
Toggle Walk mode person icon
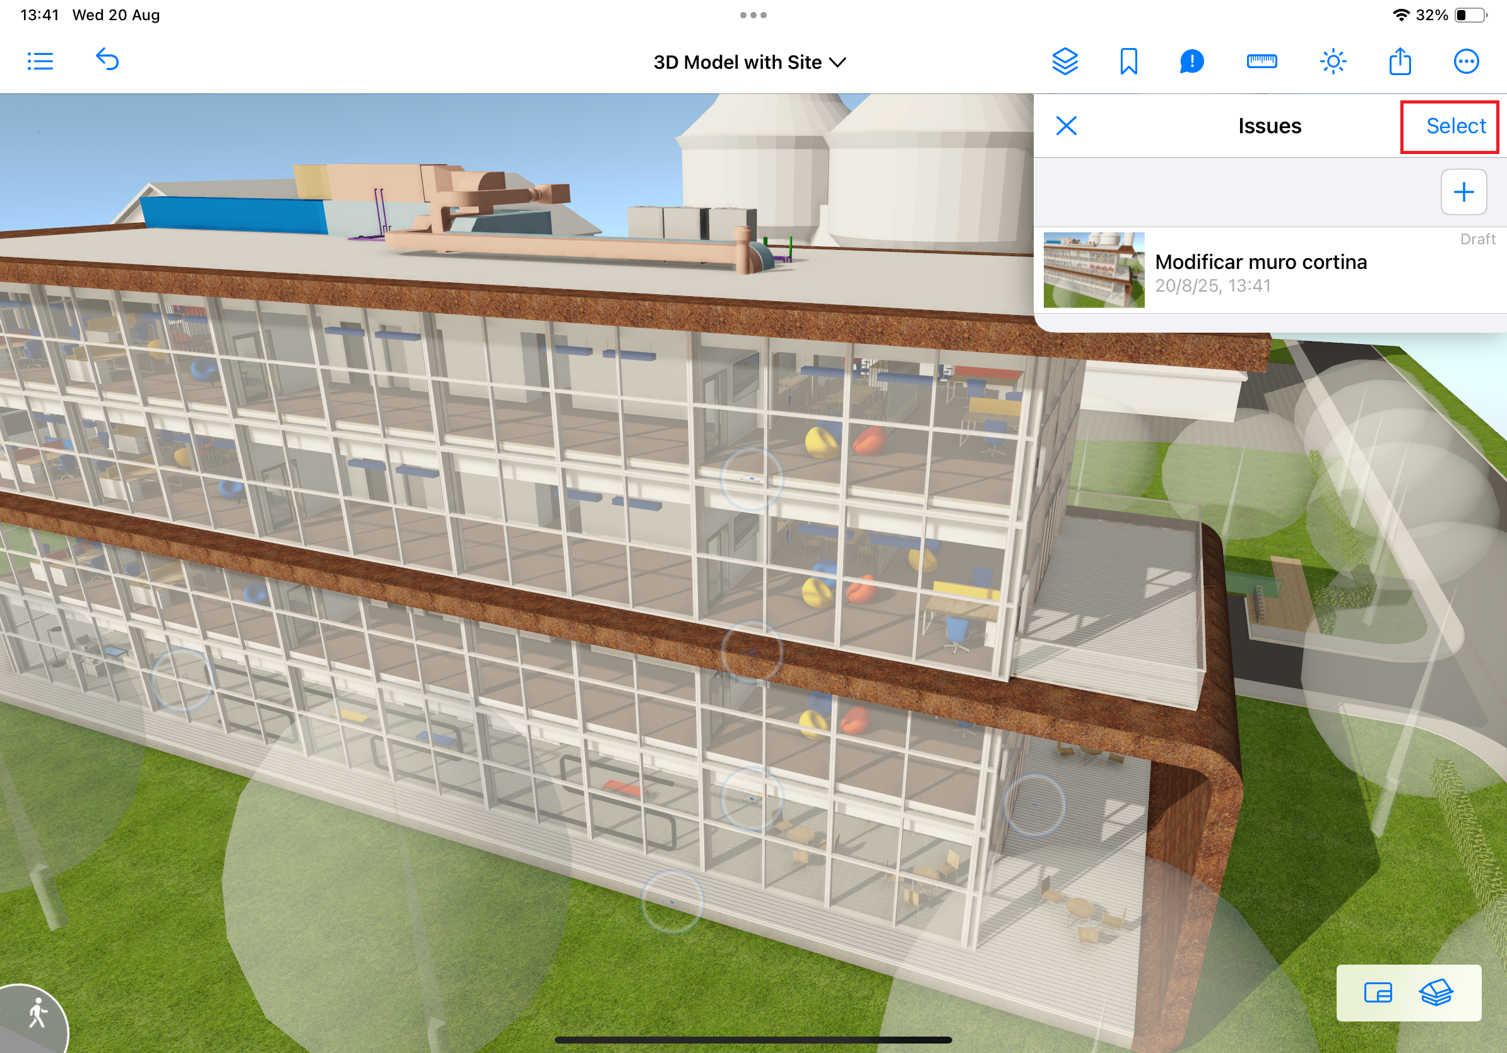point(37,1014)
